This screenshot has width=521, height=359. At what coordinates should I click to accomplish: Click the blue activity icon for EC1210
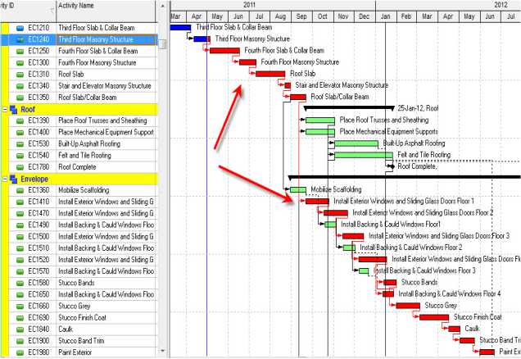pos(20,28)
